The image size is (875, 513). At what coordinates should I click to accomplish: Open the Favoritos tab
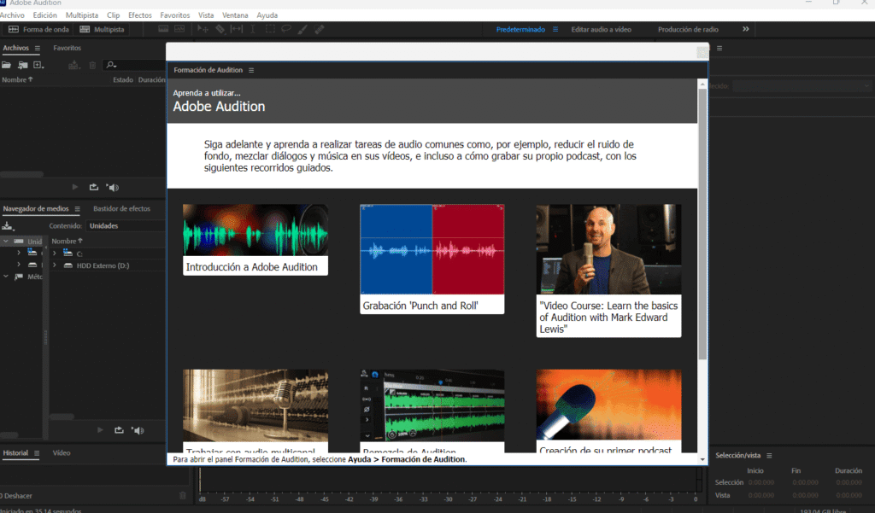(x=67, y=48)
